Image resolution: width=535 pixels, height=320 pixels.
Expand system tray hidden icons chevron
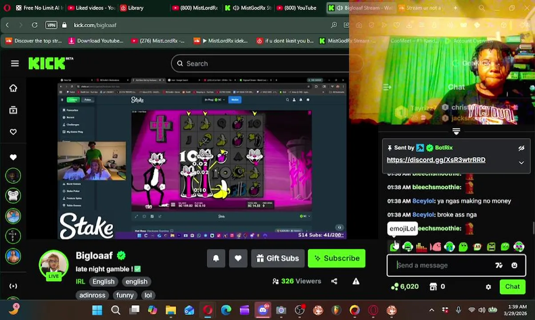(431, 310)
